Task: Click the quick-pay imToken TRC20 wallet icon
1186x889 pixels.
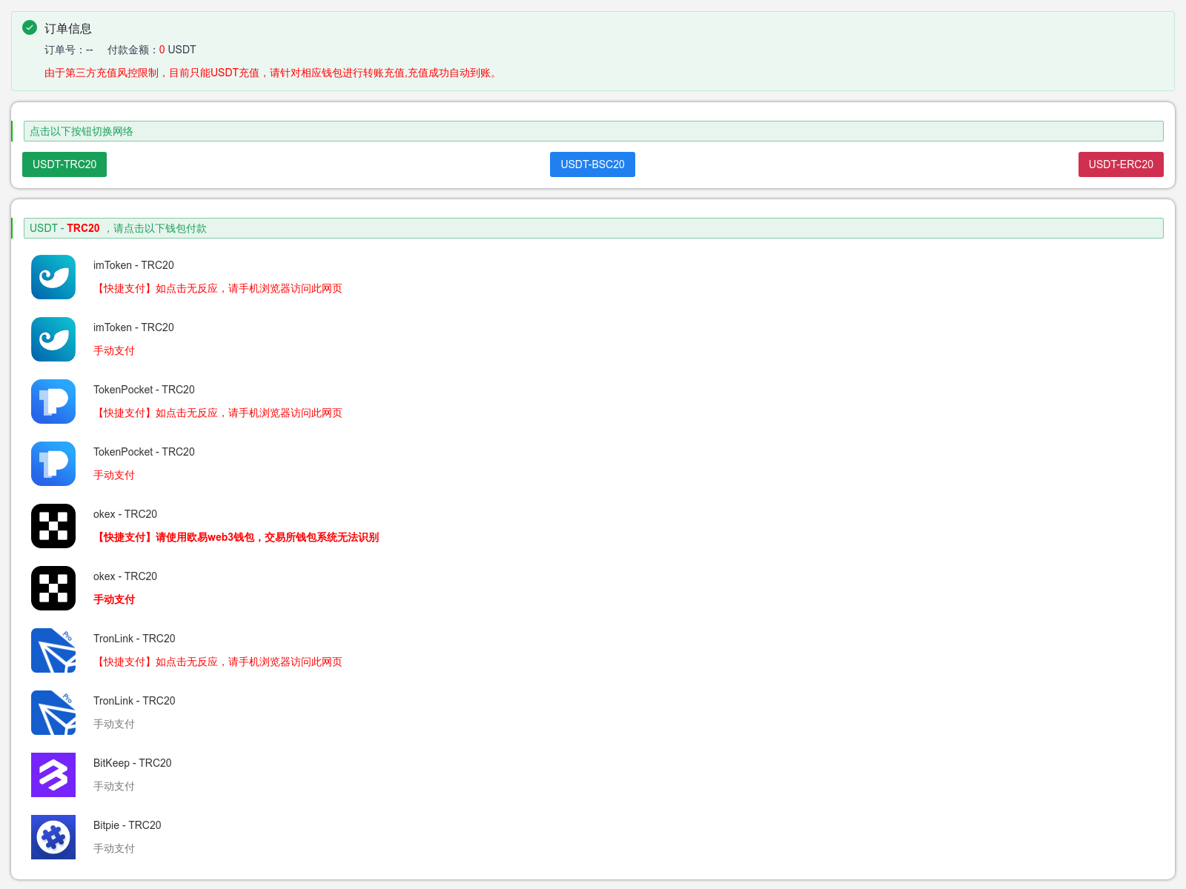Action: [53, 277]
